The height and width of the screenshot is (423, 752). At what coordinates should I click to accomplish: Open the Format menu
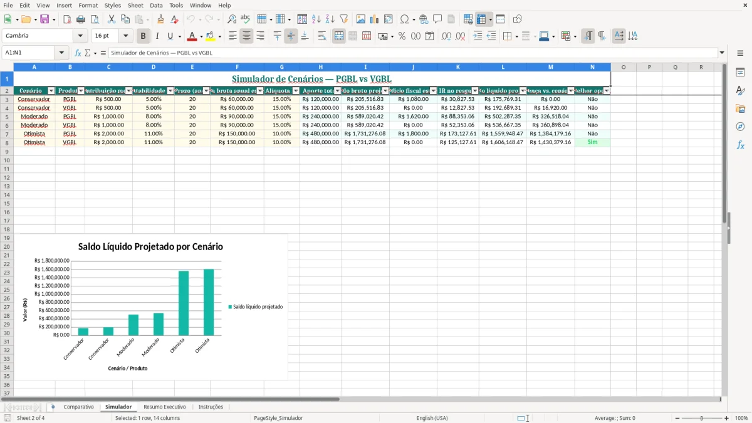pos(88,5)
